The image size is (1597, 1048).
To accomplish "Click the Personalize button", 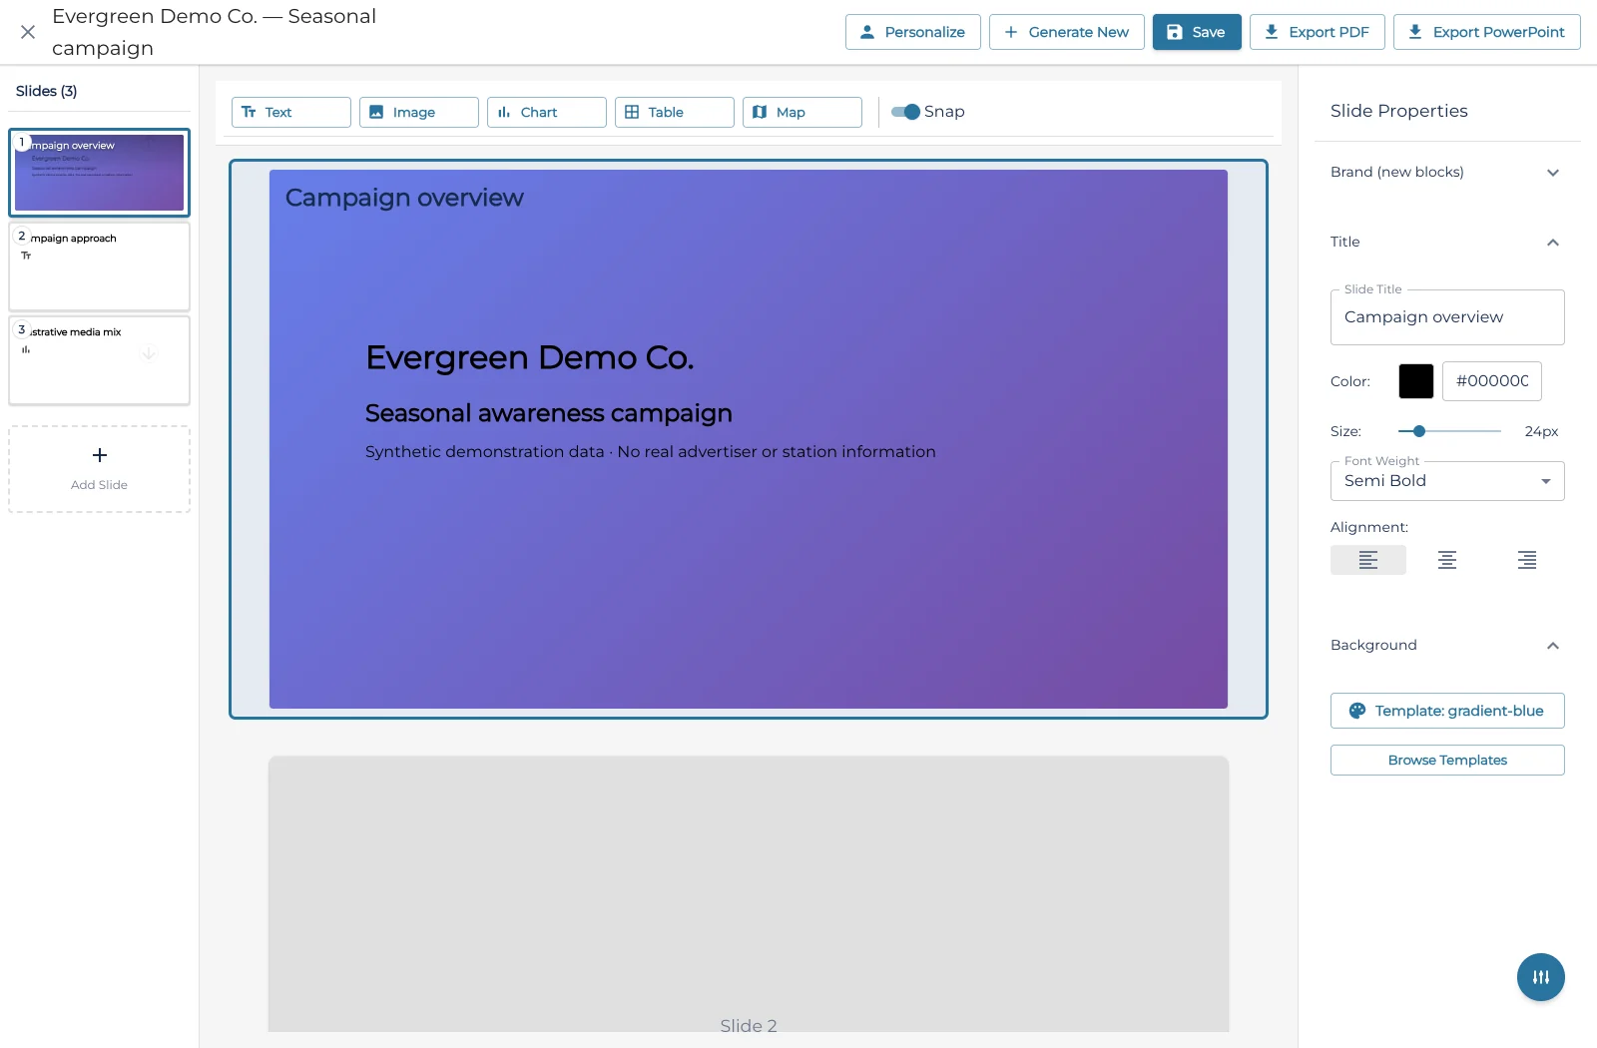I will pos(912,32).
